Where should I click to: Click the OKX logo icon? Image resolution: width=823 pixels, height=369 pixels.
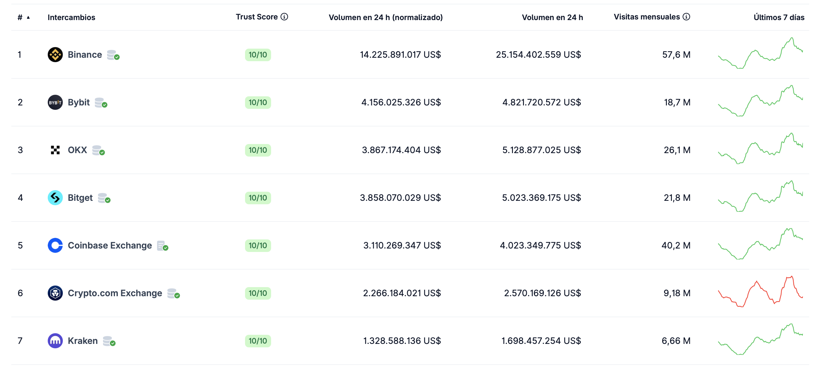(55, 150)
